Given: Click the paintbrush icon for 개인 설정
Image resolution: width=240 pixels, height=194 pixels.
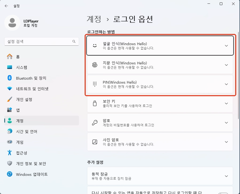Looking at the screenshot, I should [x=10, y=99].
